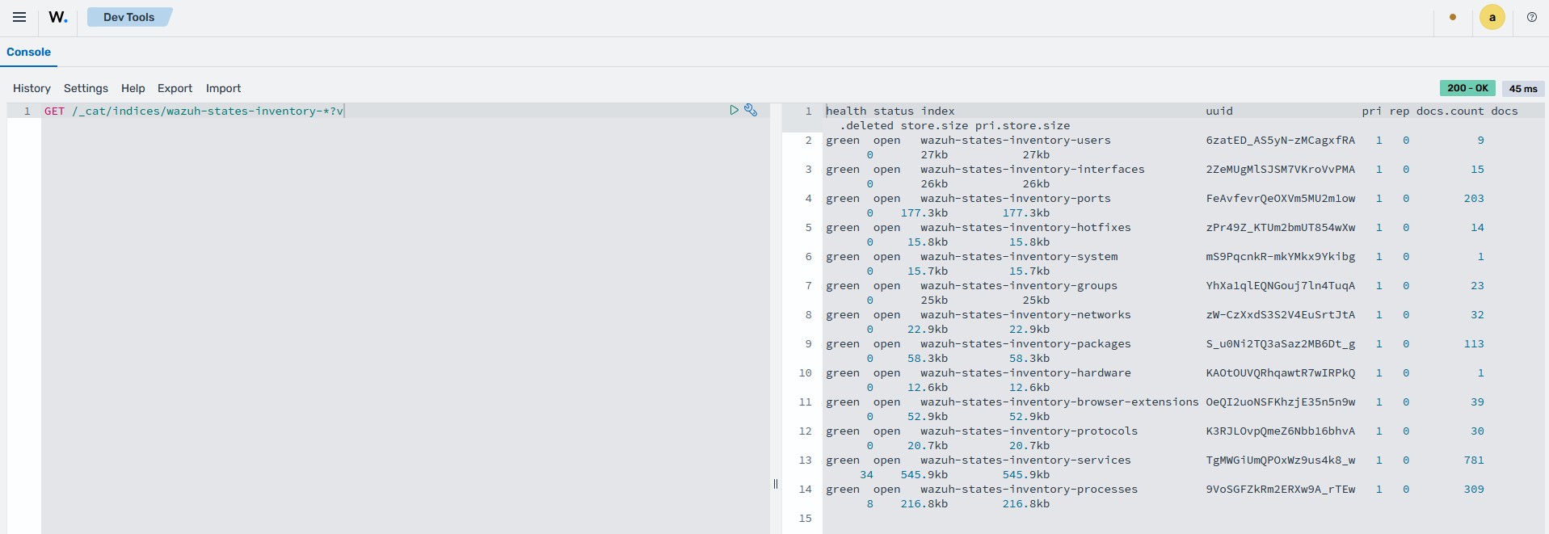Click uuid mS9PqcnkR-mkYMkx9Ykibg

1281,256
